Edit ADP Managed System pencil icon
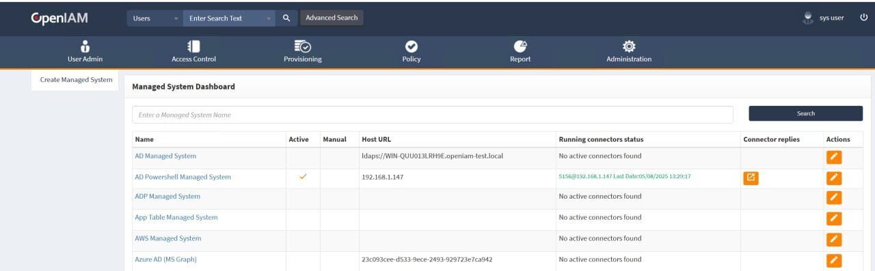Screen dimensions: 875x271 pos(834,198)
